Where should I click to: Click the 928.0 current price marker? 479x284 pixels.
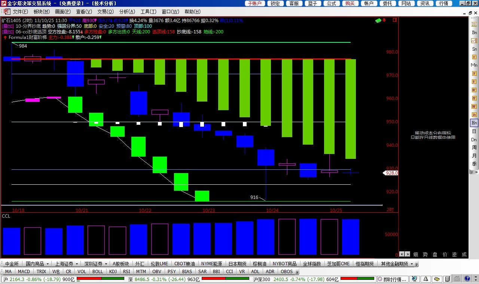click(391, 173)
